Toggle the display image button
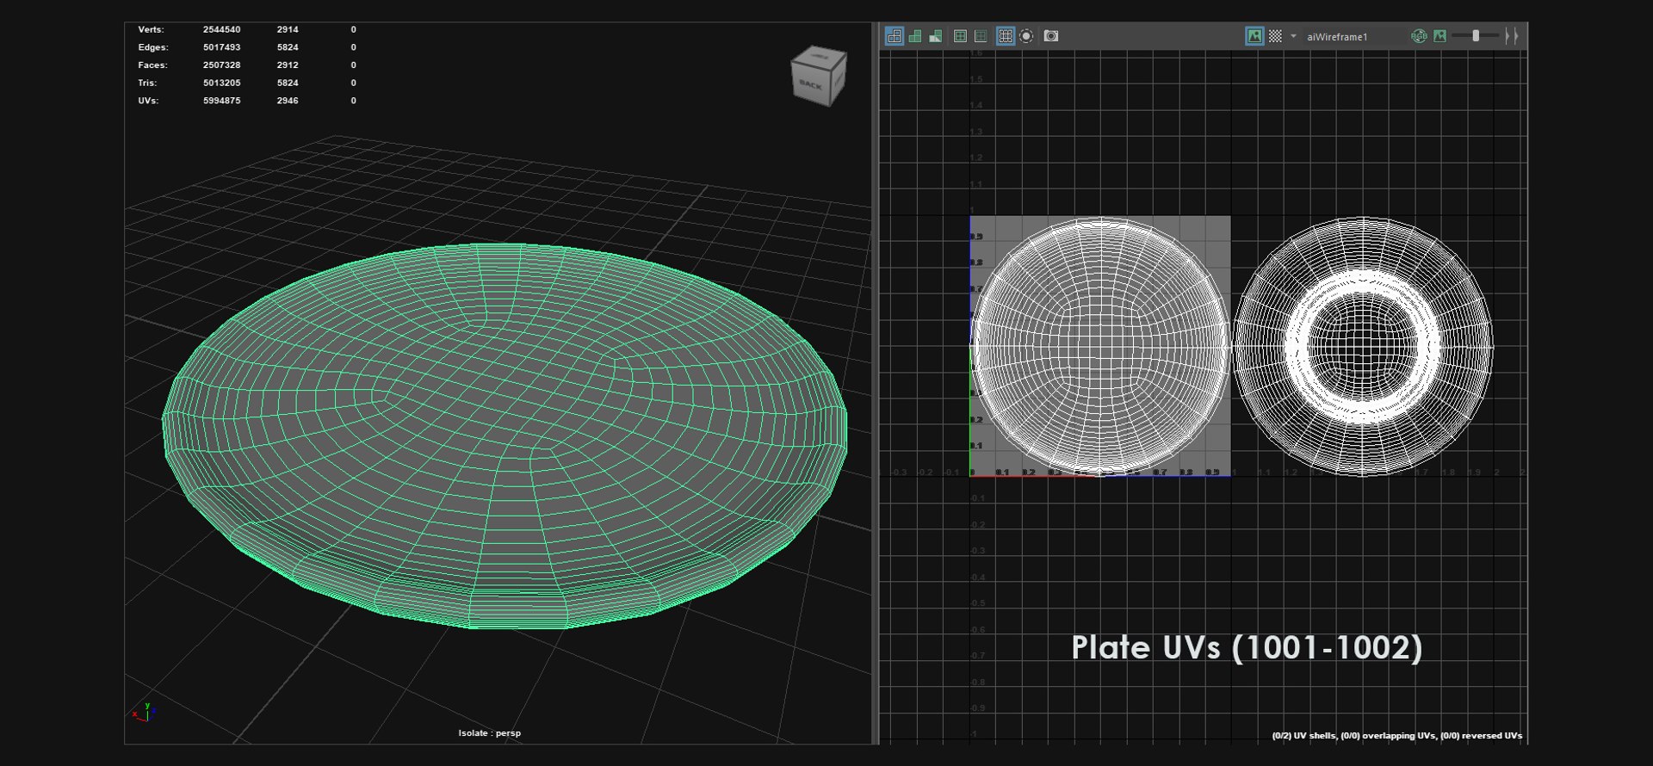 point(1254,36)
